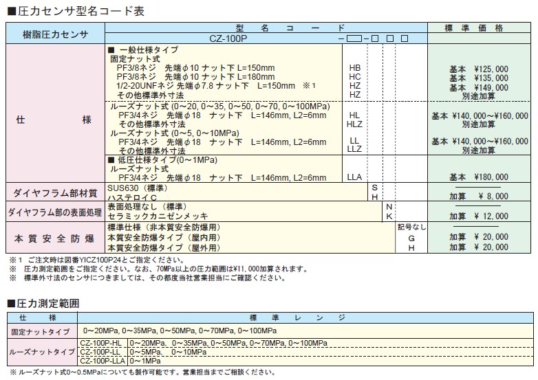Select the ダイヤフラム部材質 row label

[x=55, y=191]
